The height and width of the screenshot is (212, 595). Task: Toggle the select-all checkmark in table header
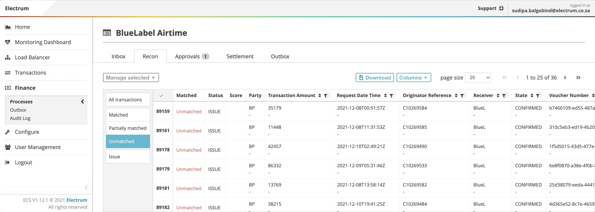point(161,95)
